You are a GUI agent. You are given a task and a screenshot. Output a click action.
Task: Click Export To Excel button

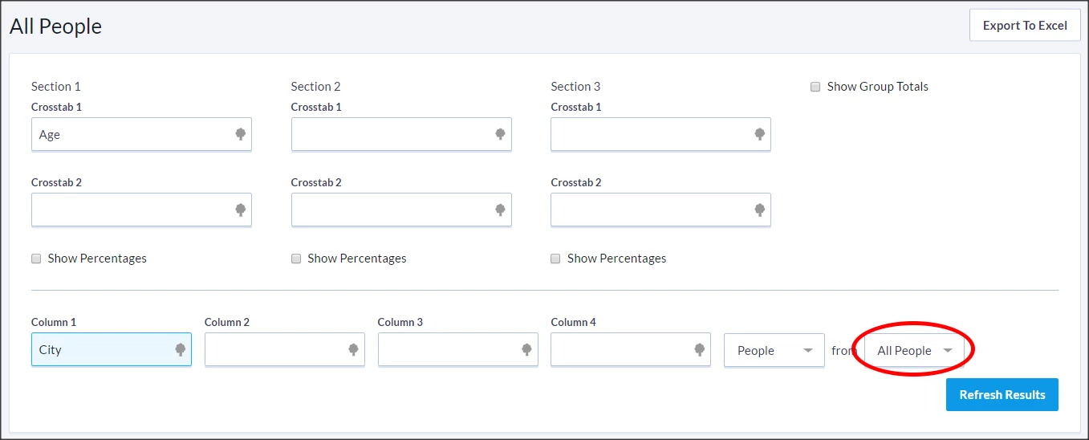click(x=1025, y=26)
